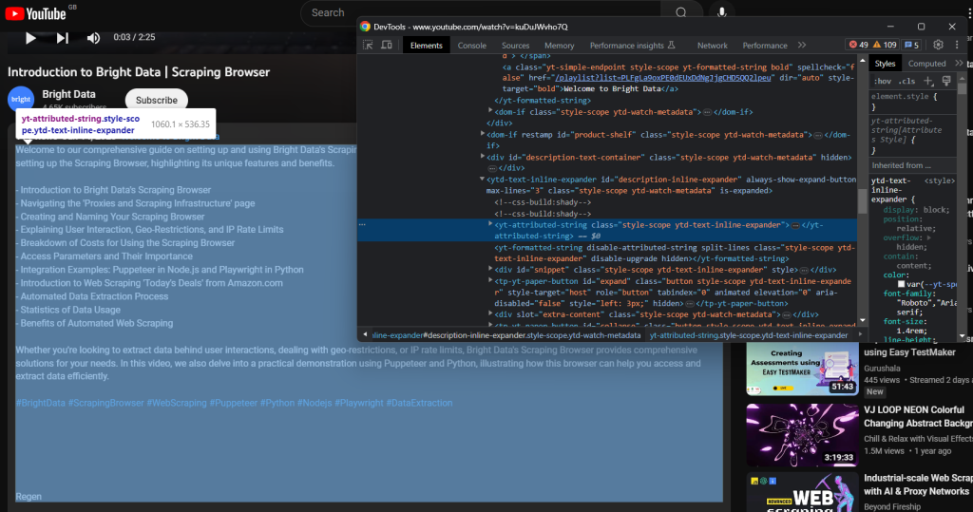Click the YouTube voice search microphone
973x512 pixels.
(722, 12)
